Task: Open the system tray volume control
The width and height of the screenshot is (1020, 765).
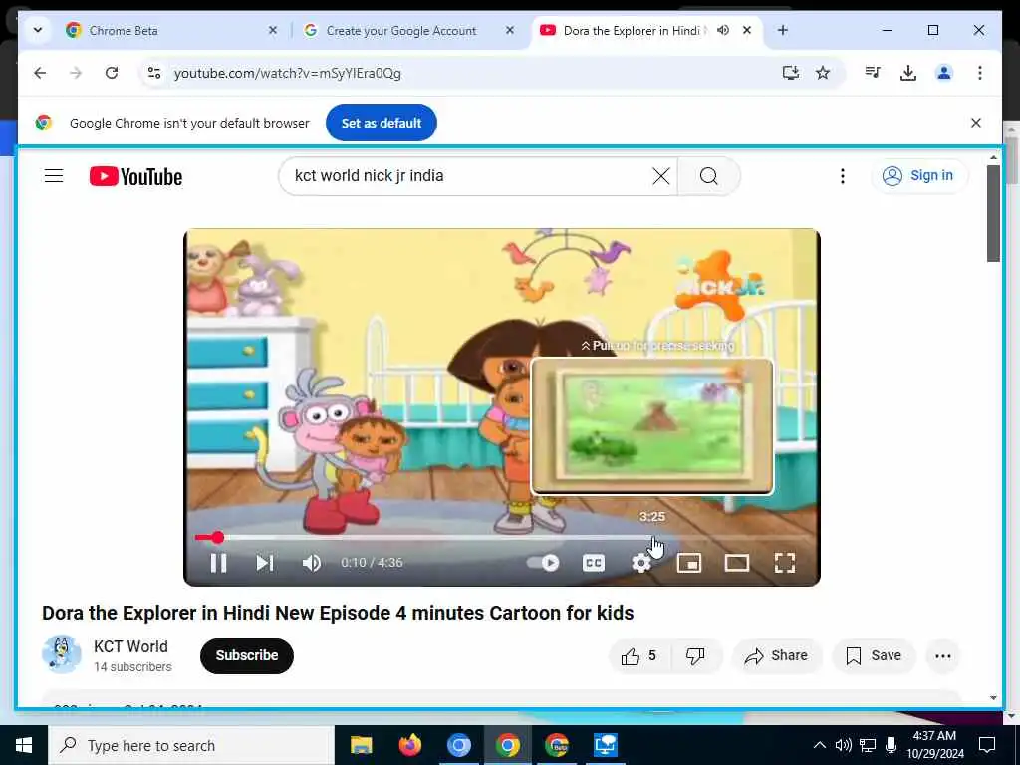Action: (x=843, y=745)
